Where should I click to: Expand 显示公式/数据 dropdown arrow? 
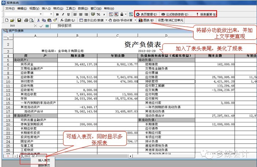tap(106, 20)
